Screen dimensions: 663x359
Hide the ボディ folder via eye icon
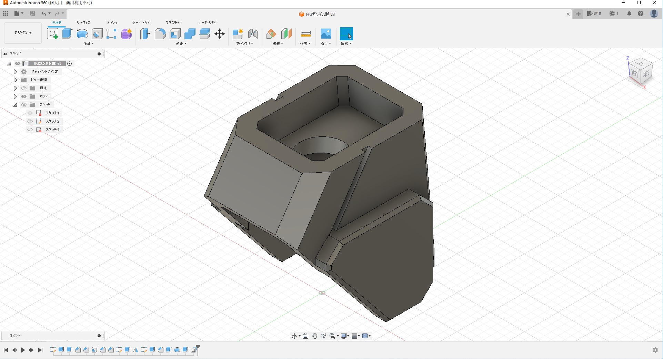pos(24,96)
